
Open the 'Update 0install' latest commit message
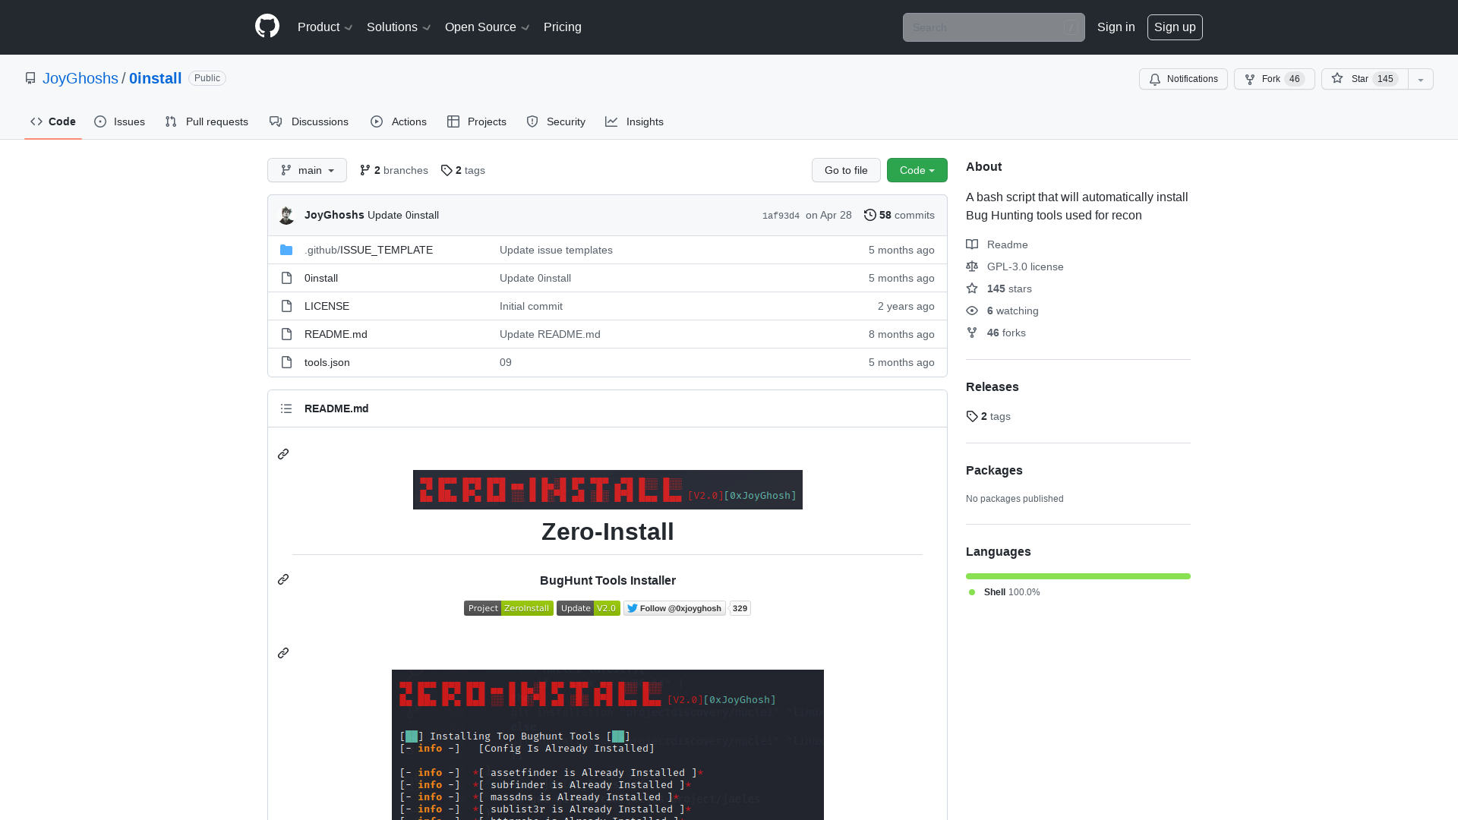(403, 215)
